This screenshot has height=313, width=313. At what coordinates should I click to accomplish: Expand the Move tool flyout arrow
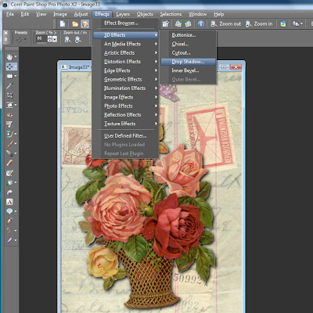tap(16, 67)
